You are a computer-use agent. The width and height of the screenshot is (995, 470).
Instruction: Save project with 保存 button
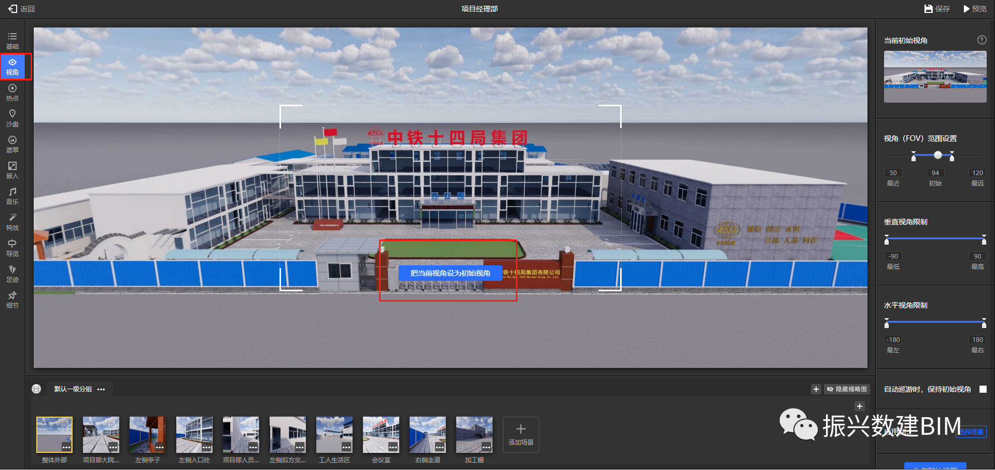pos(937,9)
